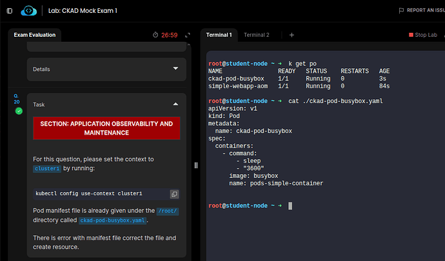Click the remaining time 26:59
Screen dimensions: 445x261
tap(170, 35)
